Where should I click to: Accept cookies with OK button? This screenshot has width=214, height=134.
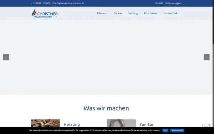point(165,130)
